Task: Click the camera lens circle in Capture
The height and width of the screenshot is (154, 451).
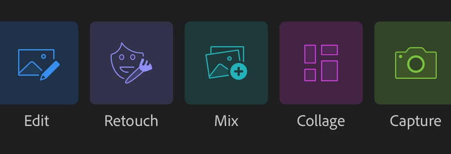Action: [416, 64]
